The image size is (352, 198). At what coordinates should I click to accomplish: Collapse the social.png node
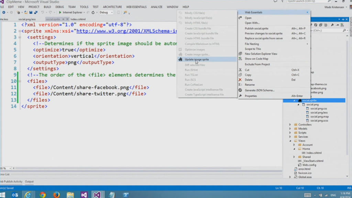[298, 105]
